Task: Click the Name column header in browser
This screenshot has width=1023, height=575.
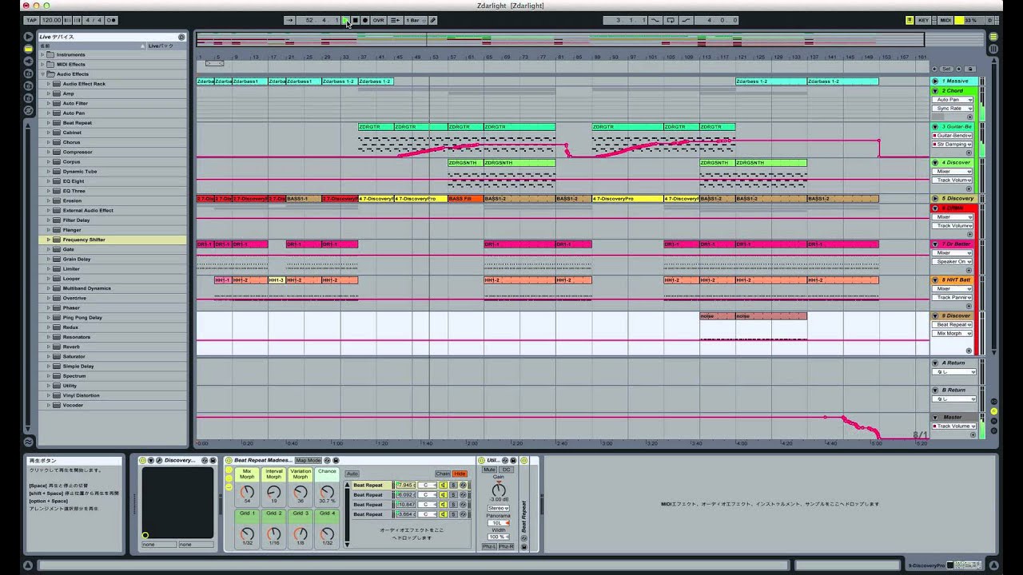Action: 92,46
